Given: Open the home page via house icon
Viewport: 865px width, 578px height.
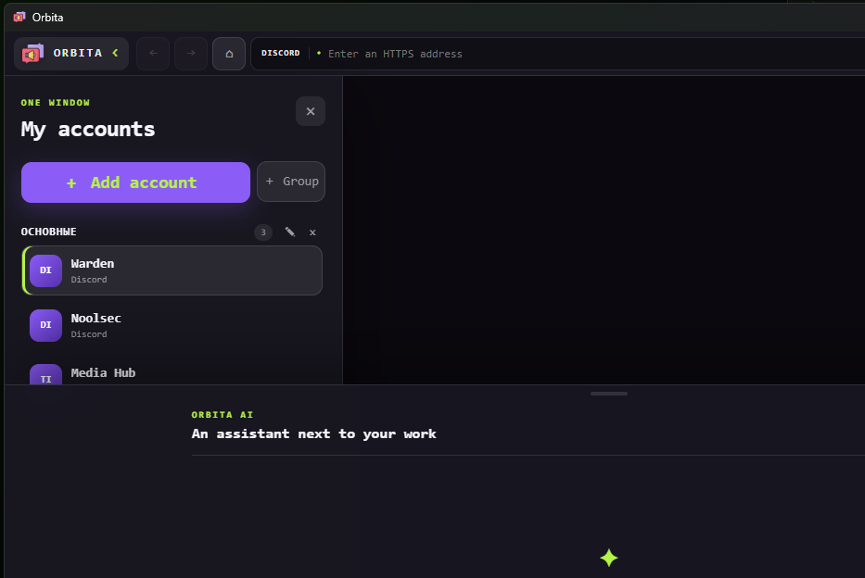Looking at the screenshot, I should pyautogui.click(x=229, y=54).
